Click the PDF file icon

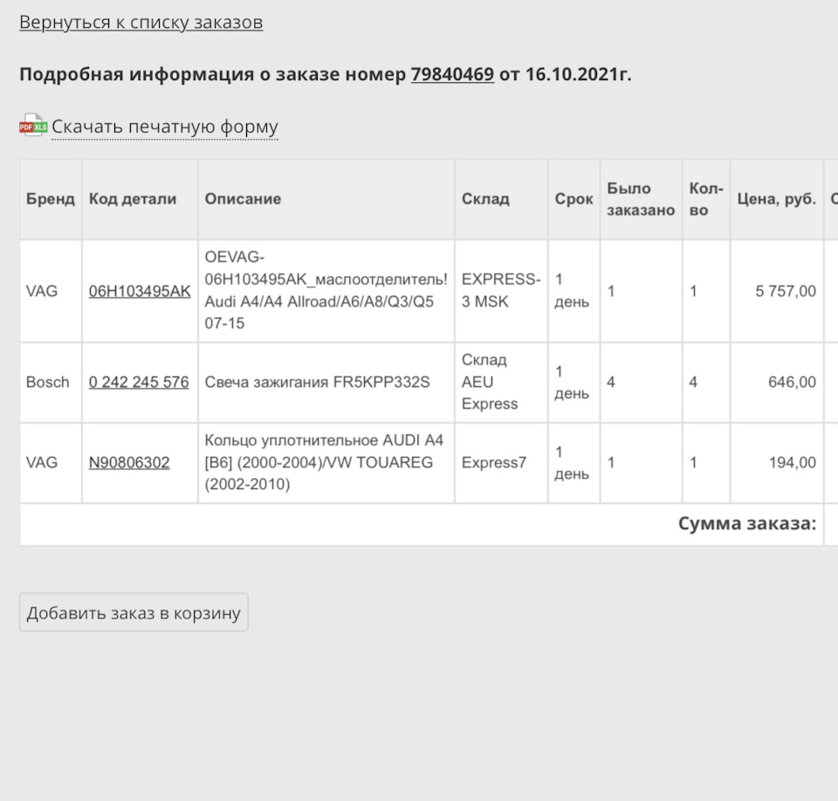point(24,127)
